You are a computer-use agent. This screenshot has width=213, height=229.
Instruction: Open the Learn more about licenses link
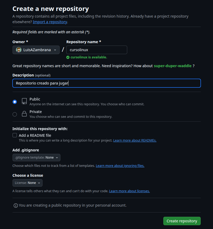(x=129, y=191)
